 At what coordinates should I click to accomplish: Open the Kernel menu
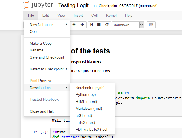(x=111, y=15)
